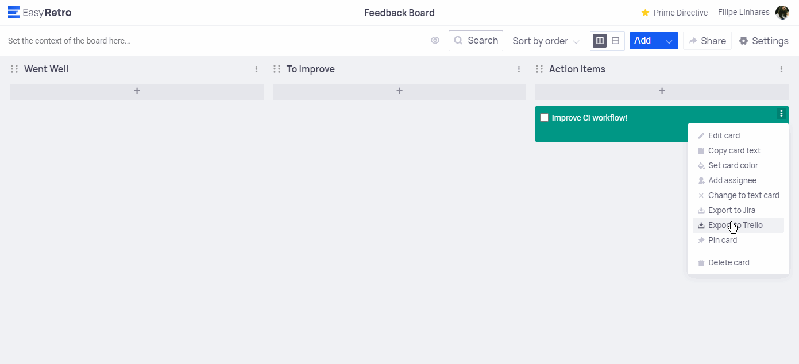The height and width of the screenshot is (364, 799).
Task: Click the Action Items column options icon
Action: coord(781,69)
